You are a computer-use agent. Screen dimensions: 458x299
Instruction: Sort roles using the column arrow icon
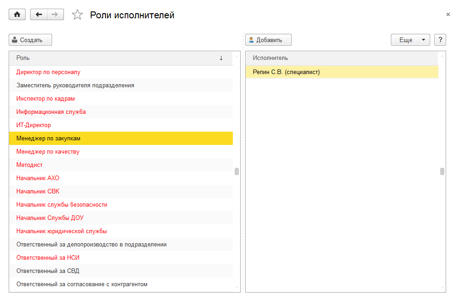pos(221,58)
